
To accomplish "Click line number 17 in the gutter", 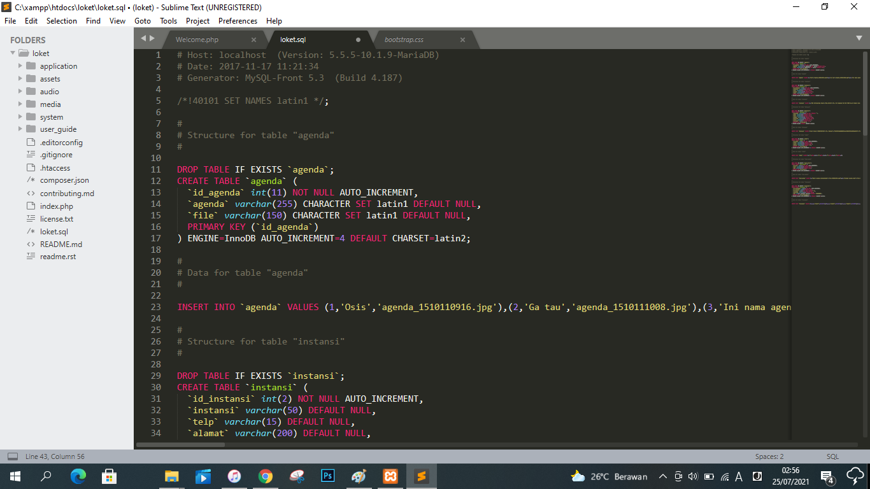I will point(156,238).
